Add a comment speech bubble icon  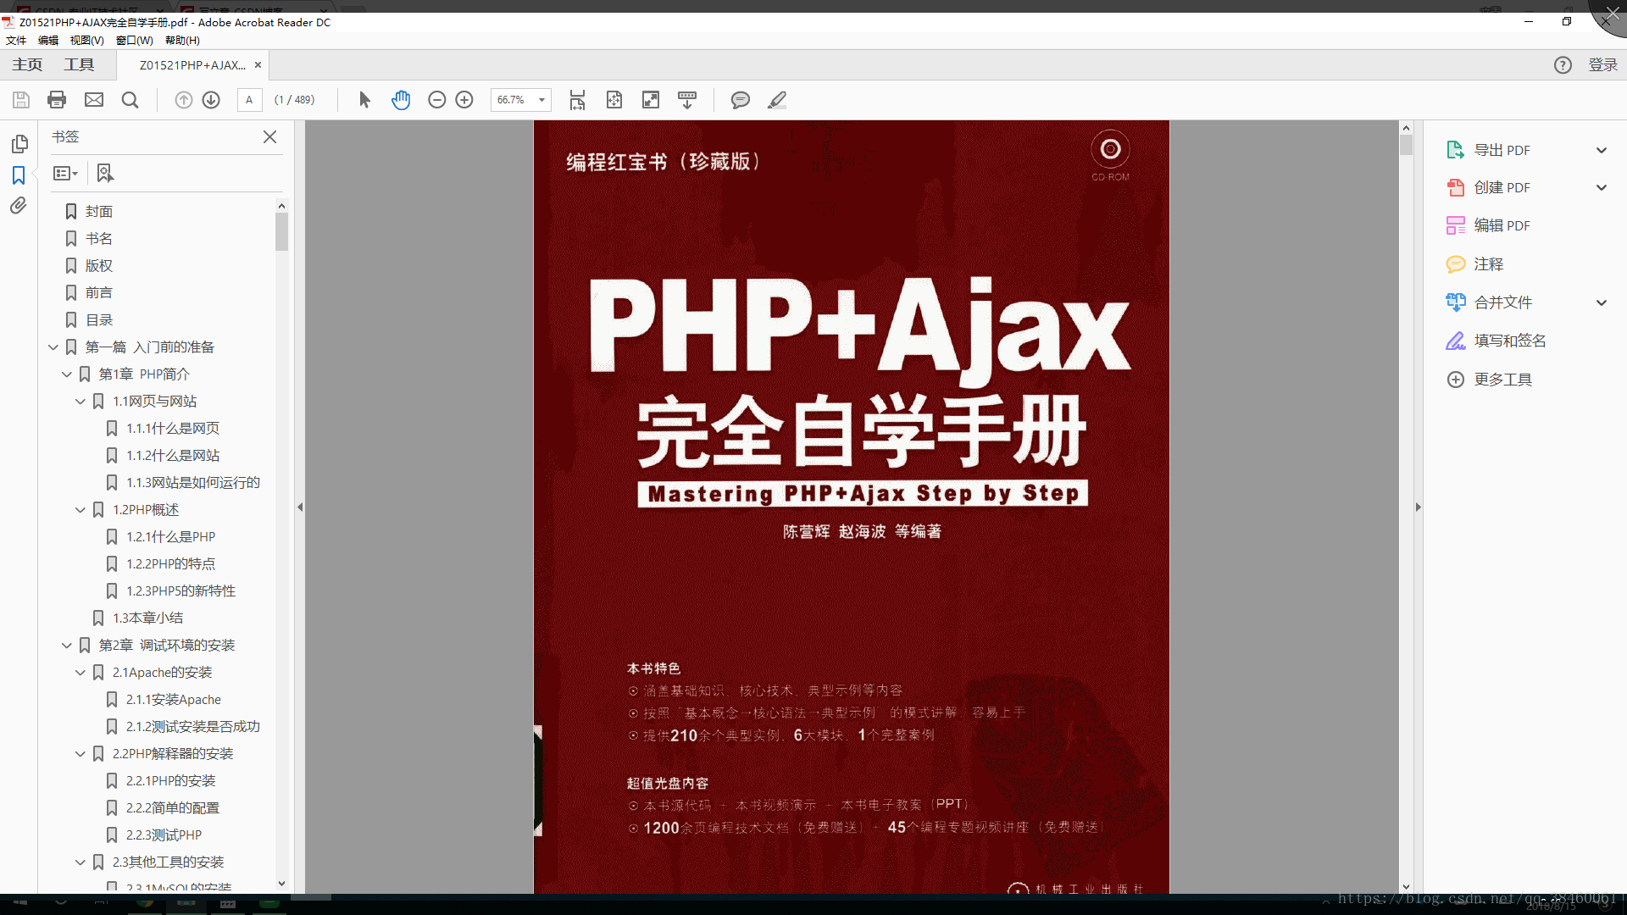pos(740,100)
